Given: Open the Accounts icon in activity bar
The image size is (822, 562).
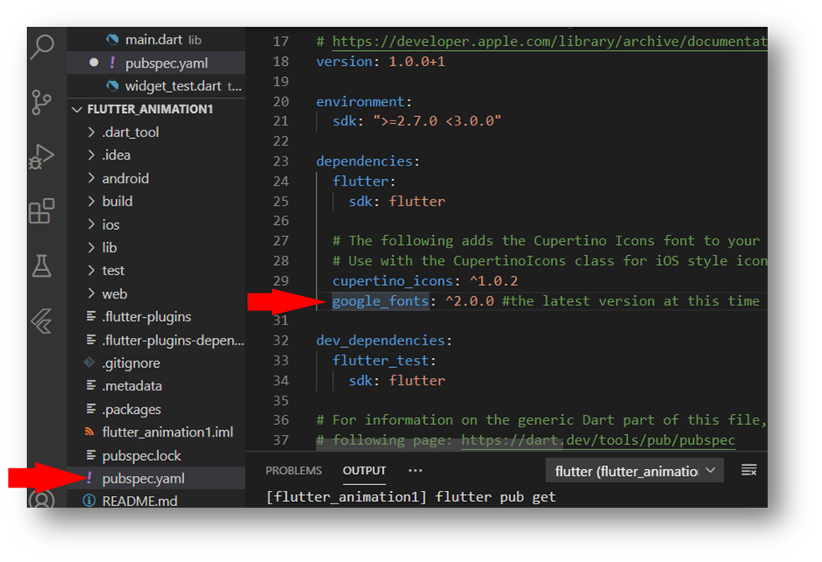Looking at the screenshot, I should click(42, 498).
